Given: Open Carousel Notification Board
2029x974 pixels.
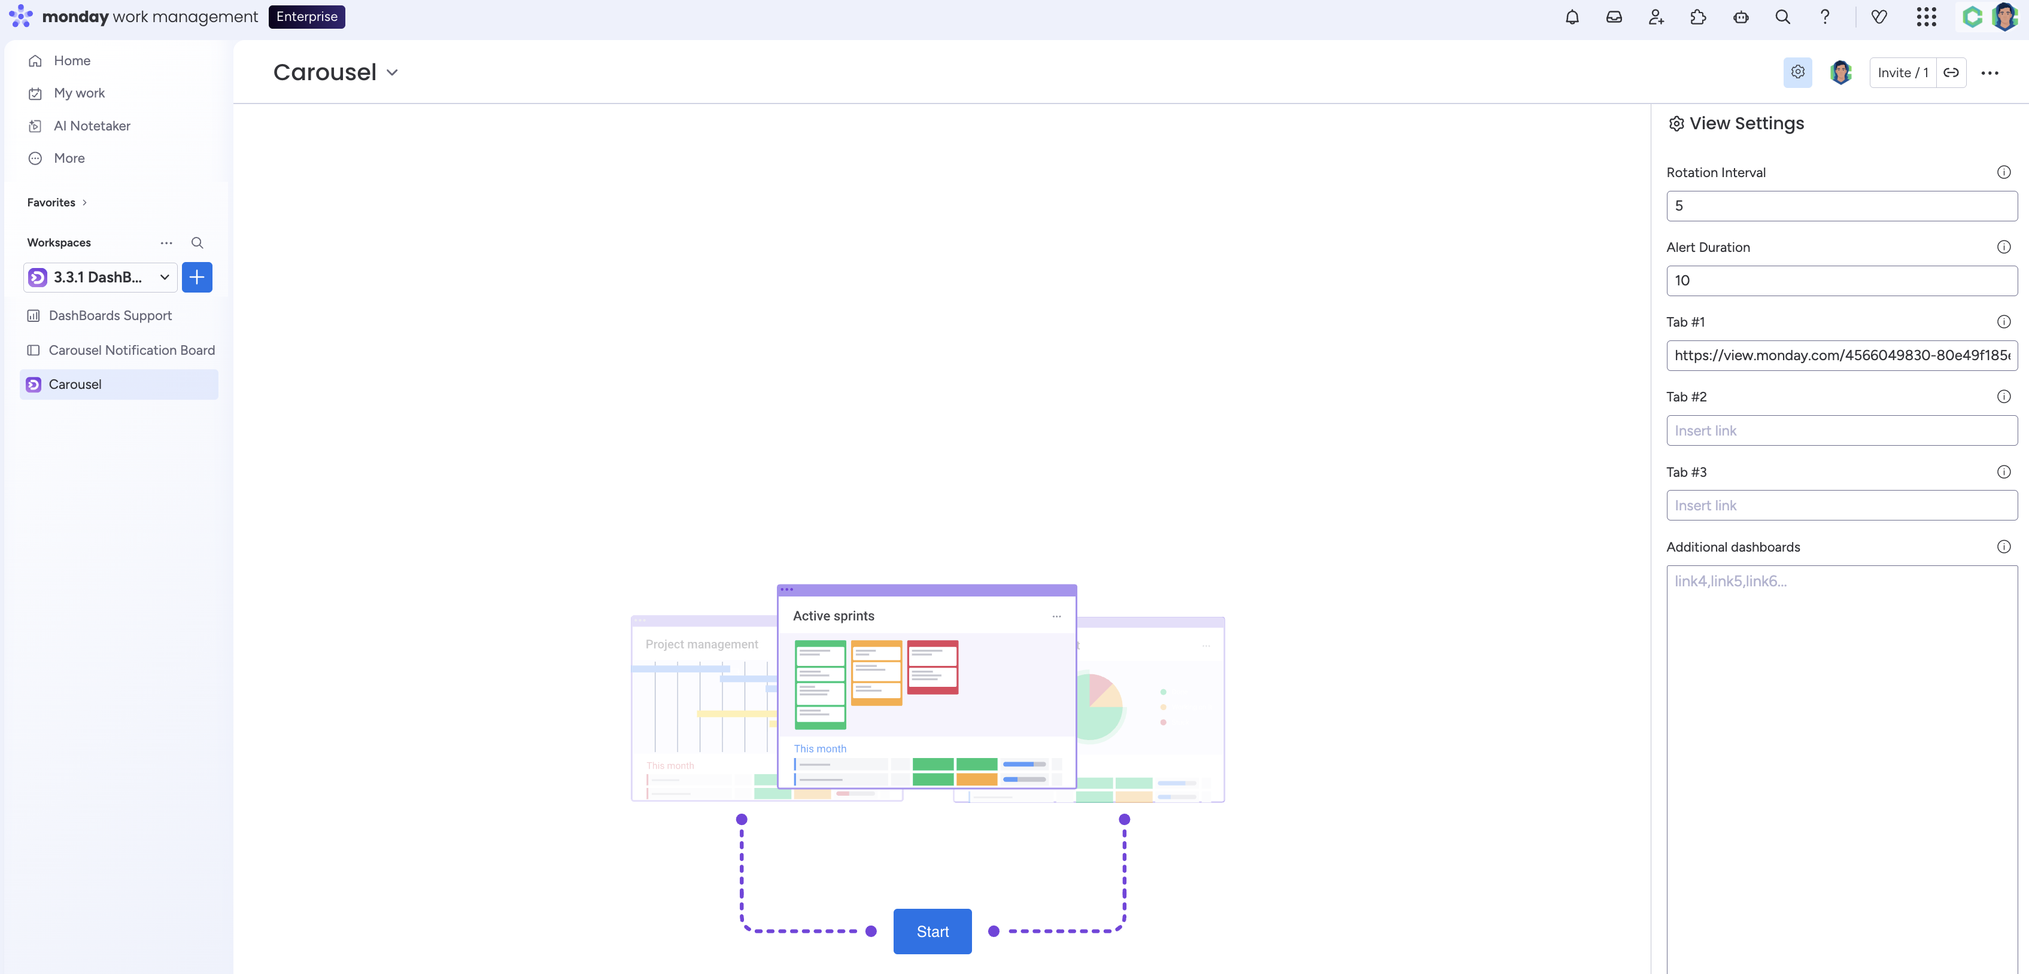Looking at the screenshot, I should [x=130, y=351].
